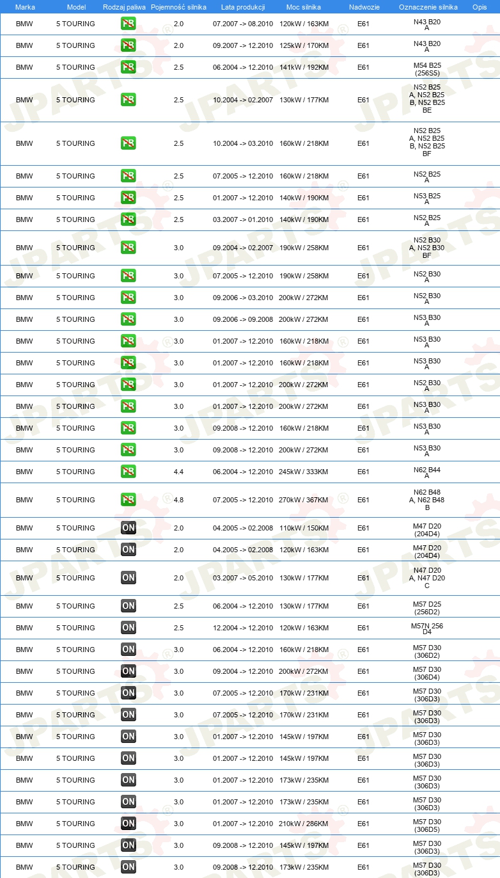Image resolution: width=500 pixels, height=878 pixels.
Task: Click power value 245kW / 333KM
Action: pyautogui.click(x=304, y=472)
